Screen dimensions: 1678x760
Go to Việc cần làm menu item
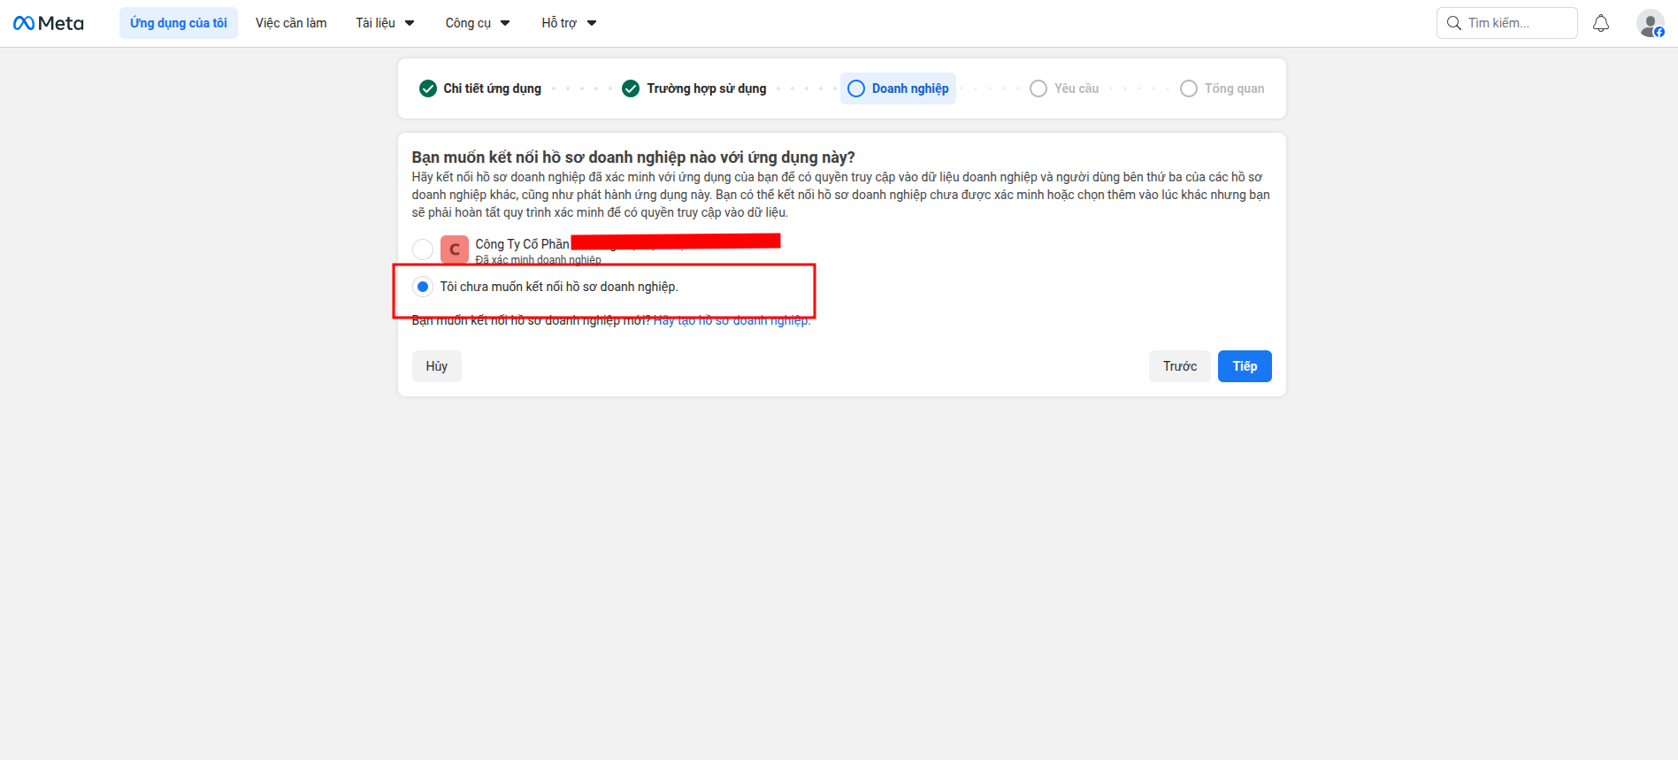[x=291, y=23]
